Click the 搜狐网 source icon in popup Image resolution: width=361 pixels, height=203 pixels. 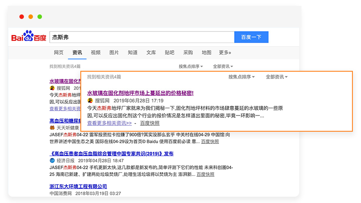click(90, 100)
